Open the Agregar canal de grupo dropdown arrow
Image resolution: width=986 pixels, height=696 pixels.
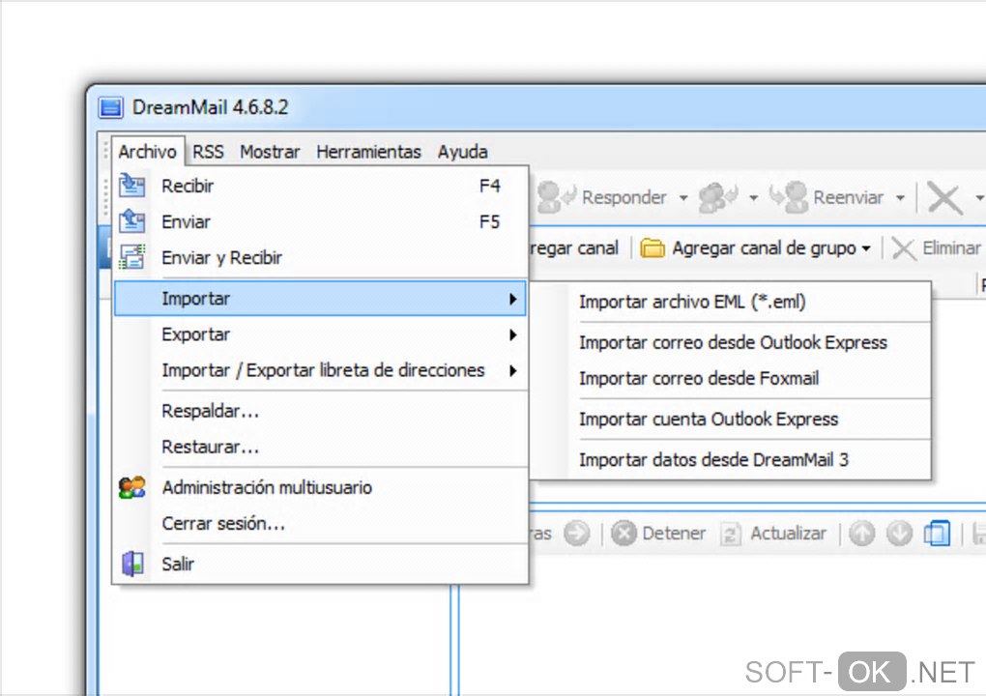click(866, 248)
